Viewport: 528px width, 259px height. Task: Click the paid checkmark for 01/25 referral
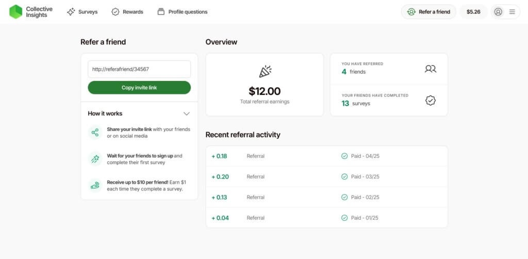(344, 218)
